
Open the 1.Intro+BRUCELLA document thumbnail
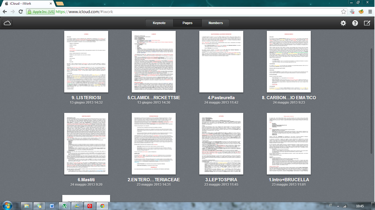click(289, 144)
